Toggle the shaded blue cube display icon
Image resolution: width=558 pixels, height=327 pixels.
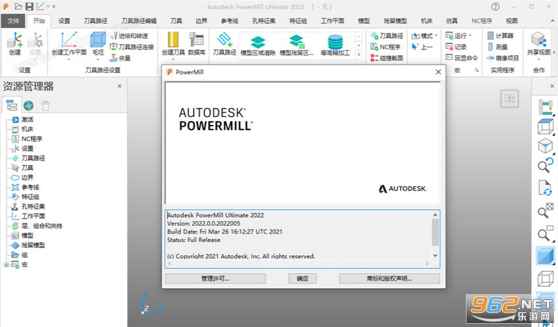(545, 256)
